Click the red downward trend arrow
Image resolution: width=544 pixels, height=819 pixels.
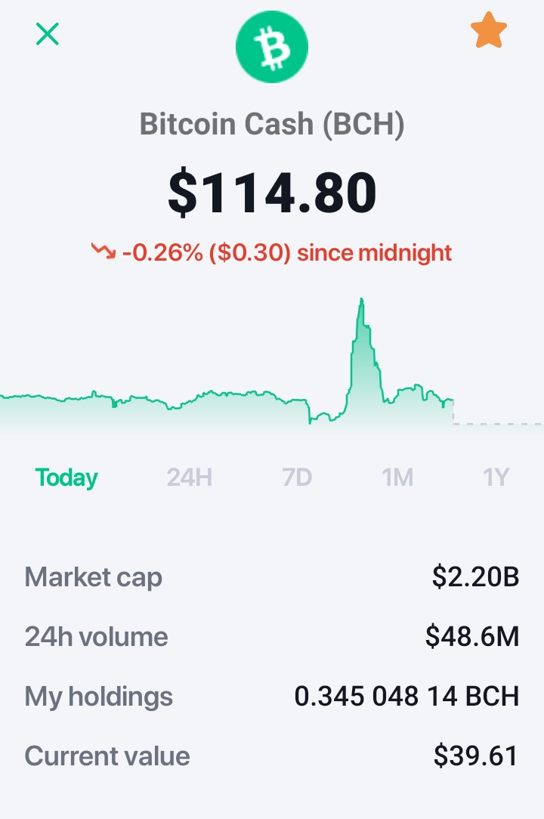coord(104,252)
